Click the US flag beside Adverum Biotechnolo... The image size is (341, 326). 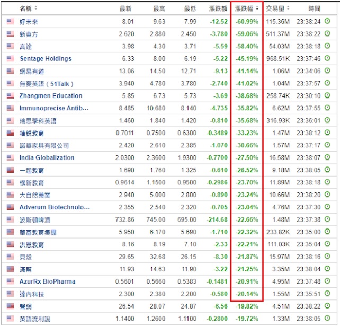pos(10,207)
